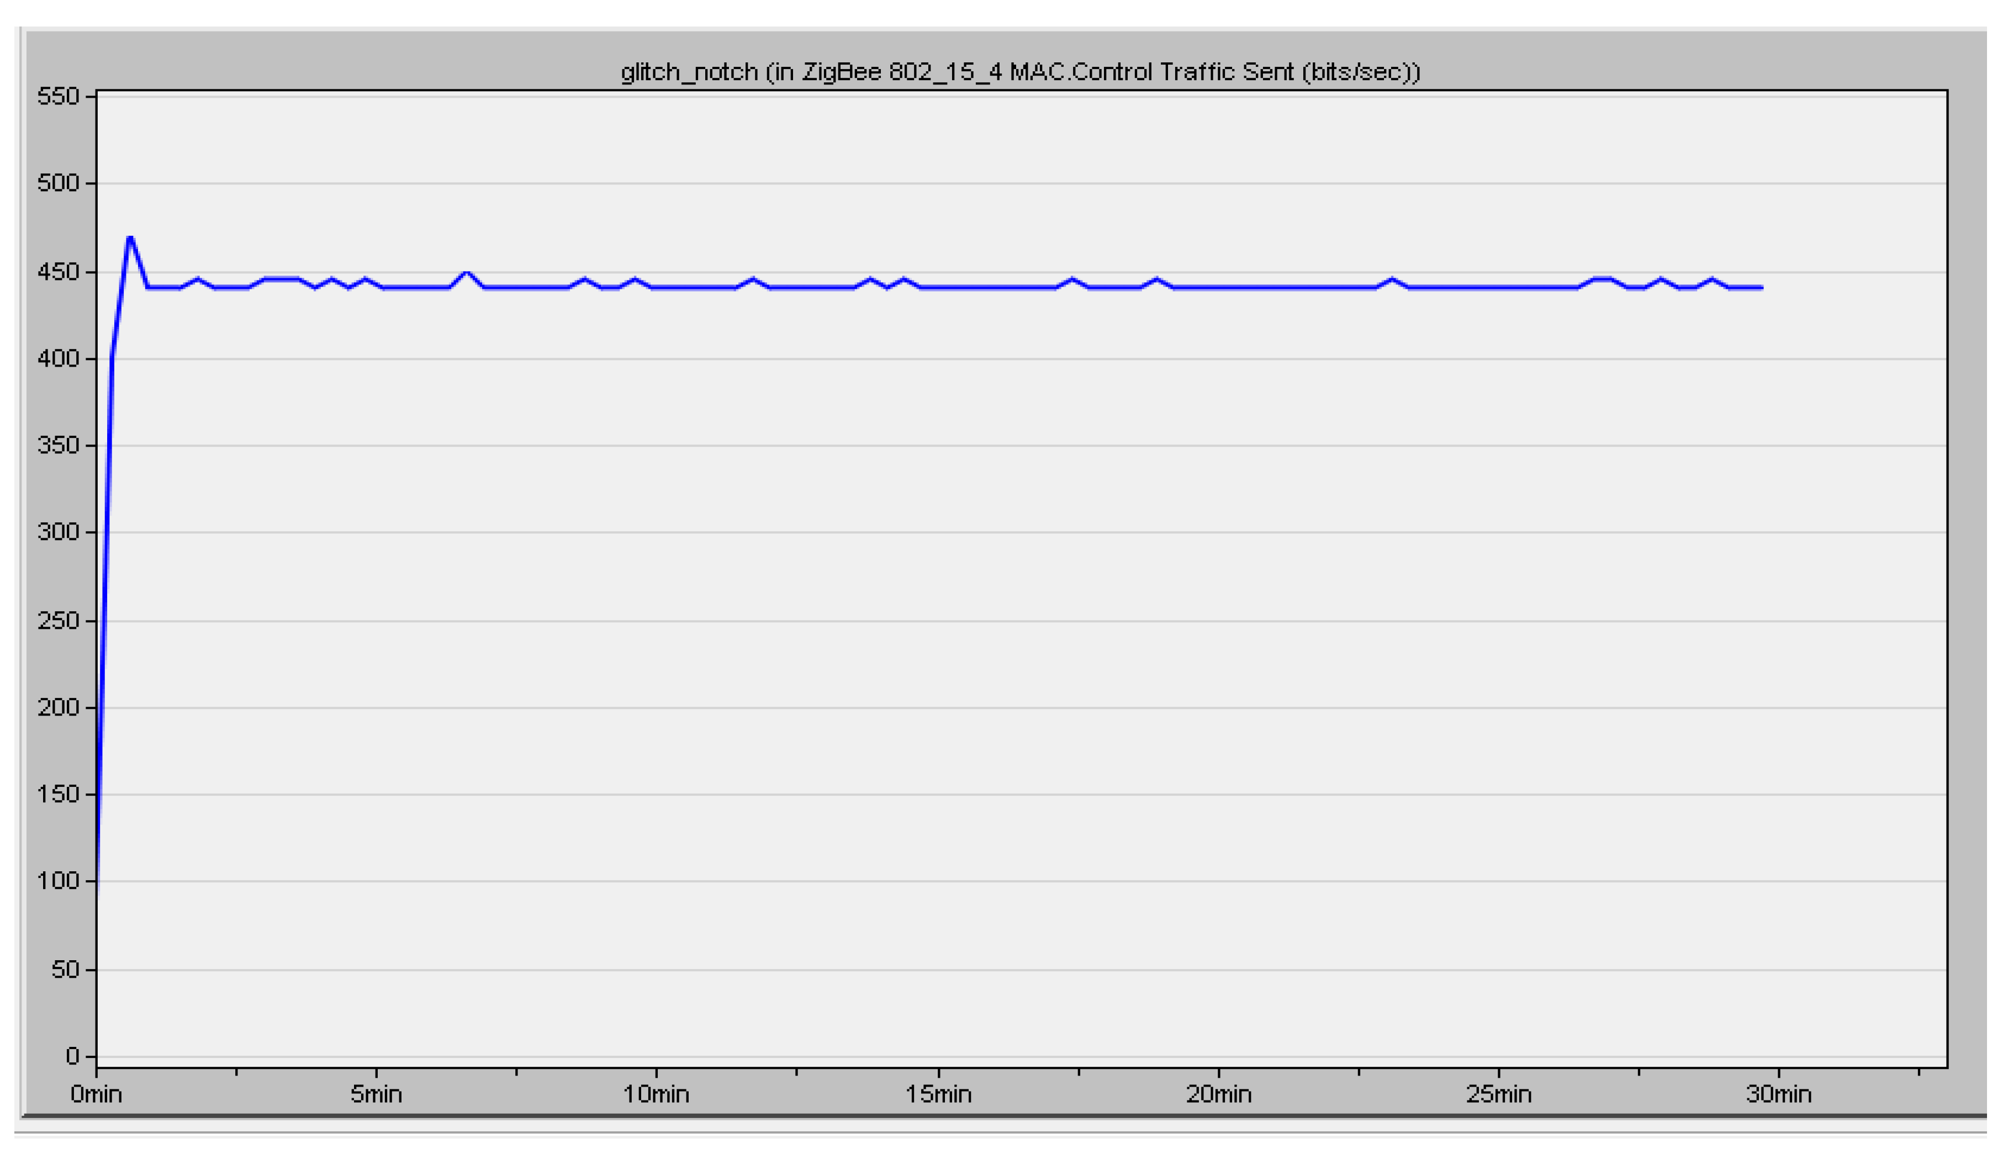Click the 250 y-axis label
The width and height of the screenshot is (2008, 1154).
[58, 621]
